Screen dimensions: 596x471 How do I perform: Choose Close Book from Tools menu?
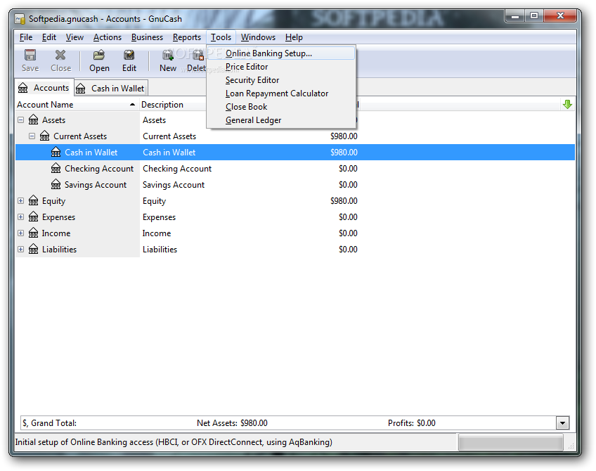[281, 107]
